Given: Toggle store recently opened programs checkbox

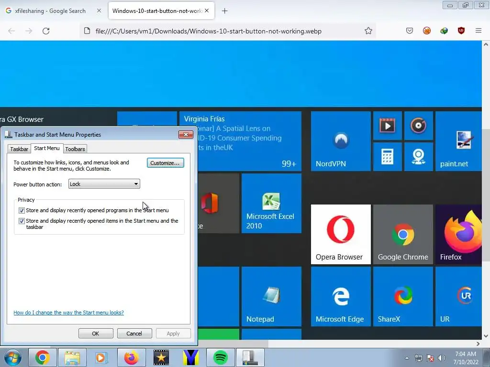Looking at the screenshot, I should (22, 210).
